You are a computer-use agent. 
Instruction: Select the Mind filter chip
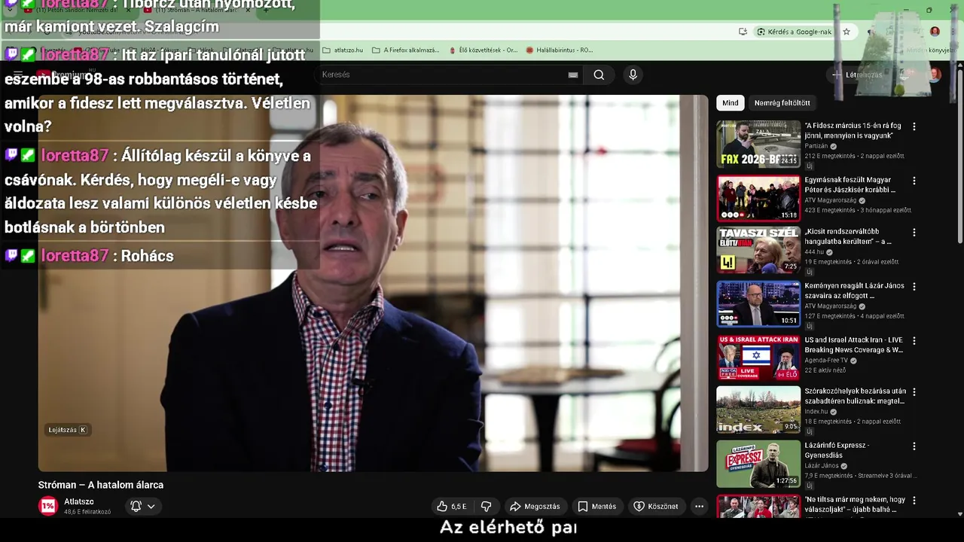tap(731, 103)
